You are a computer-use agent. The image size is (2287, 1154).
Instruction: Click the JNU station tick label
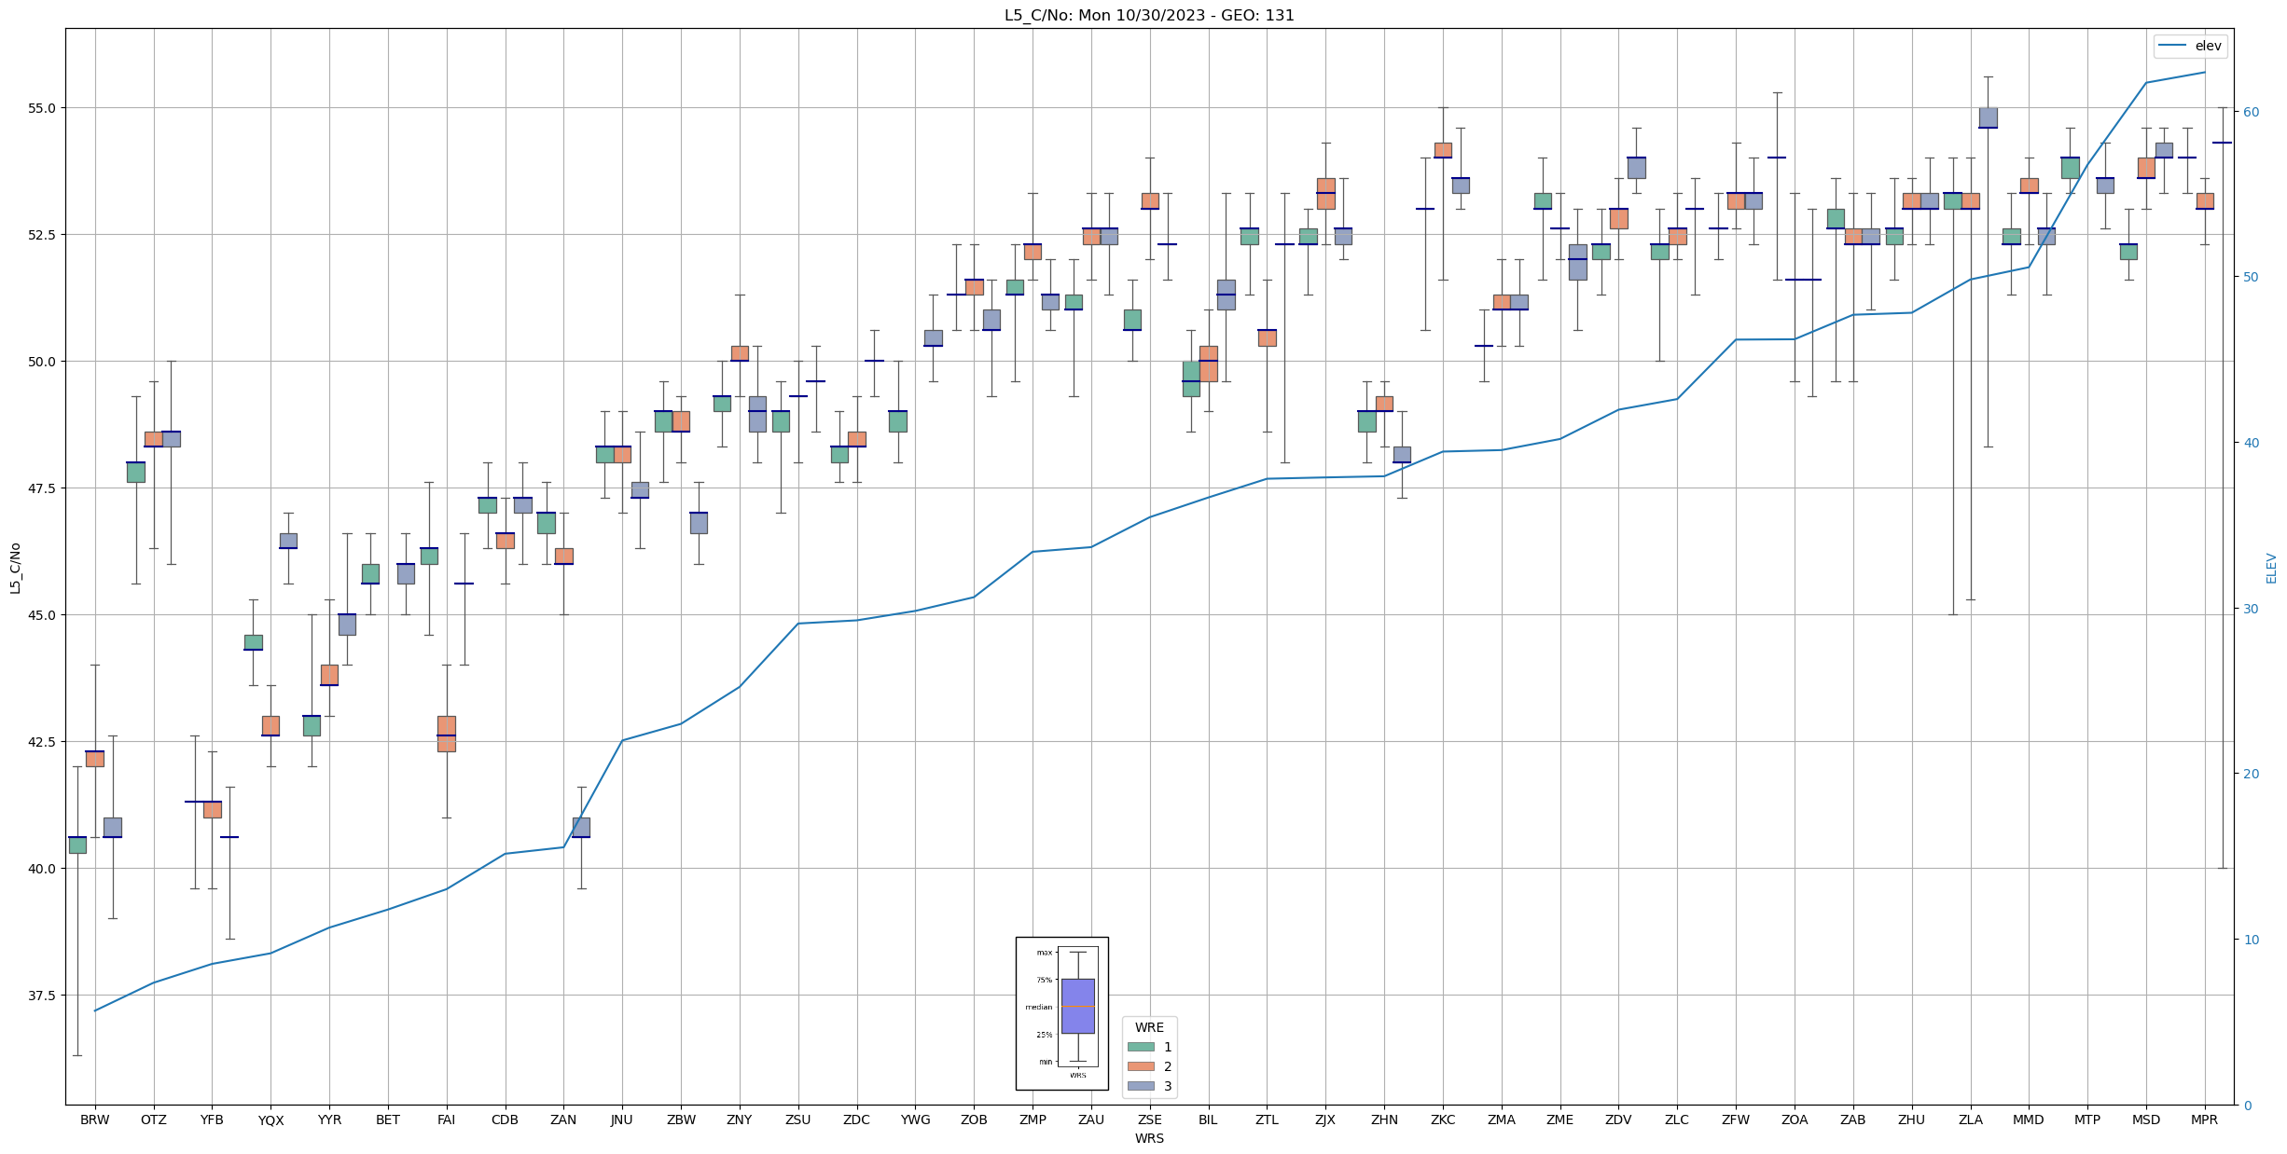[x=622, y=1120]
